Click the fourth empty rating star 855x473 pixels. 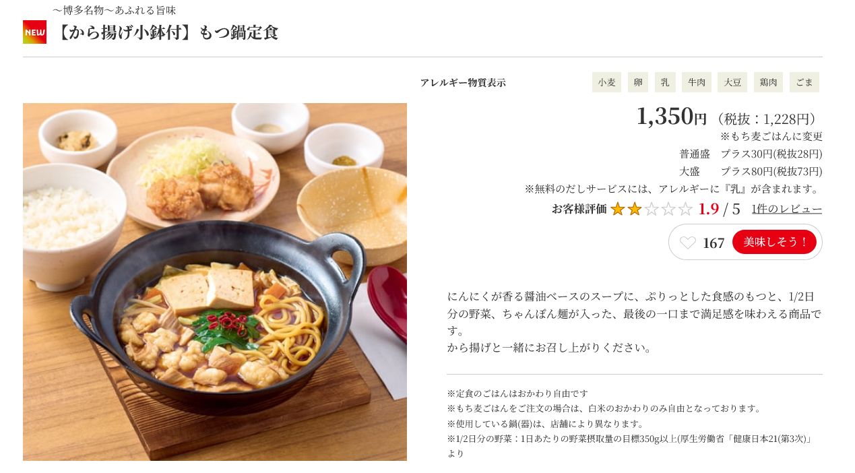click(668, 209)
